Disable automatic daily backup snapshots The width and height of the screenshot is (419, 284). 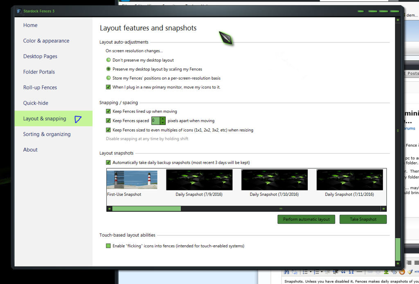[x=108, y=162]
